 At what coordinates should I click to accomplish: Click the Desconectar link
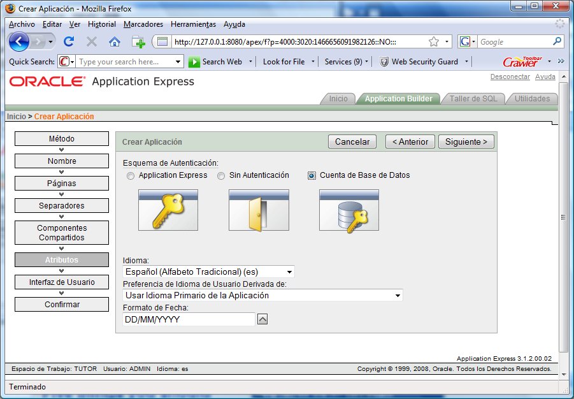coord(510,76)
